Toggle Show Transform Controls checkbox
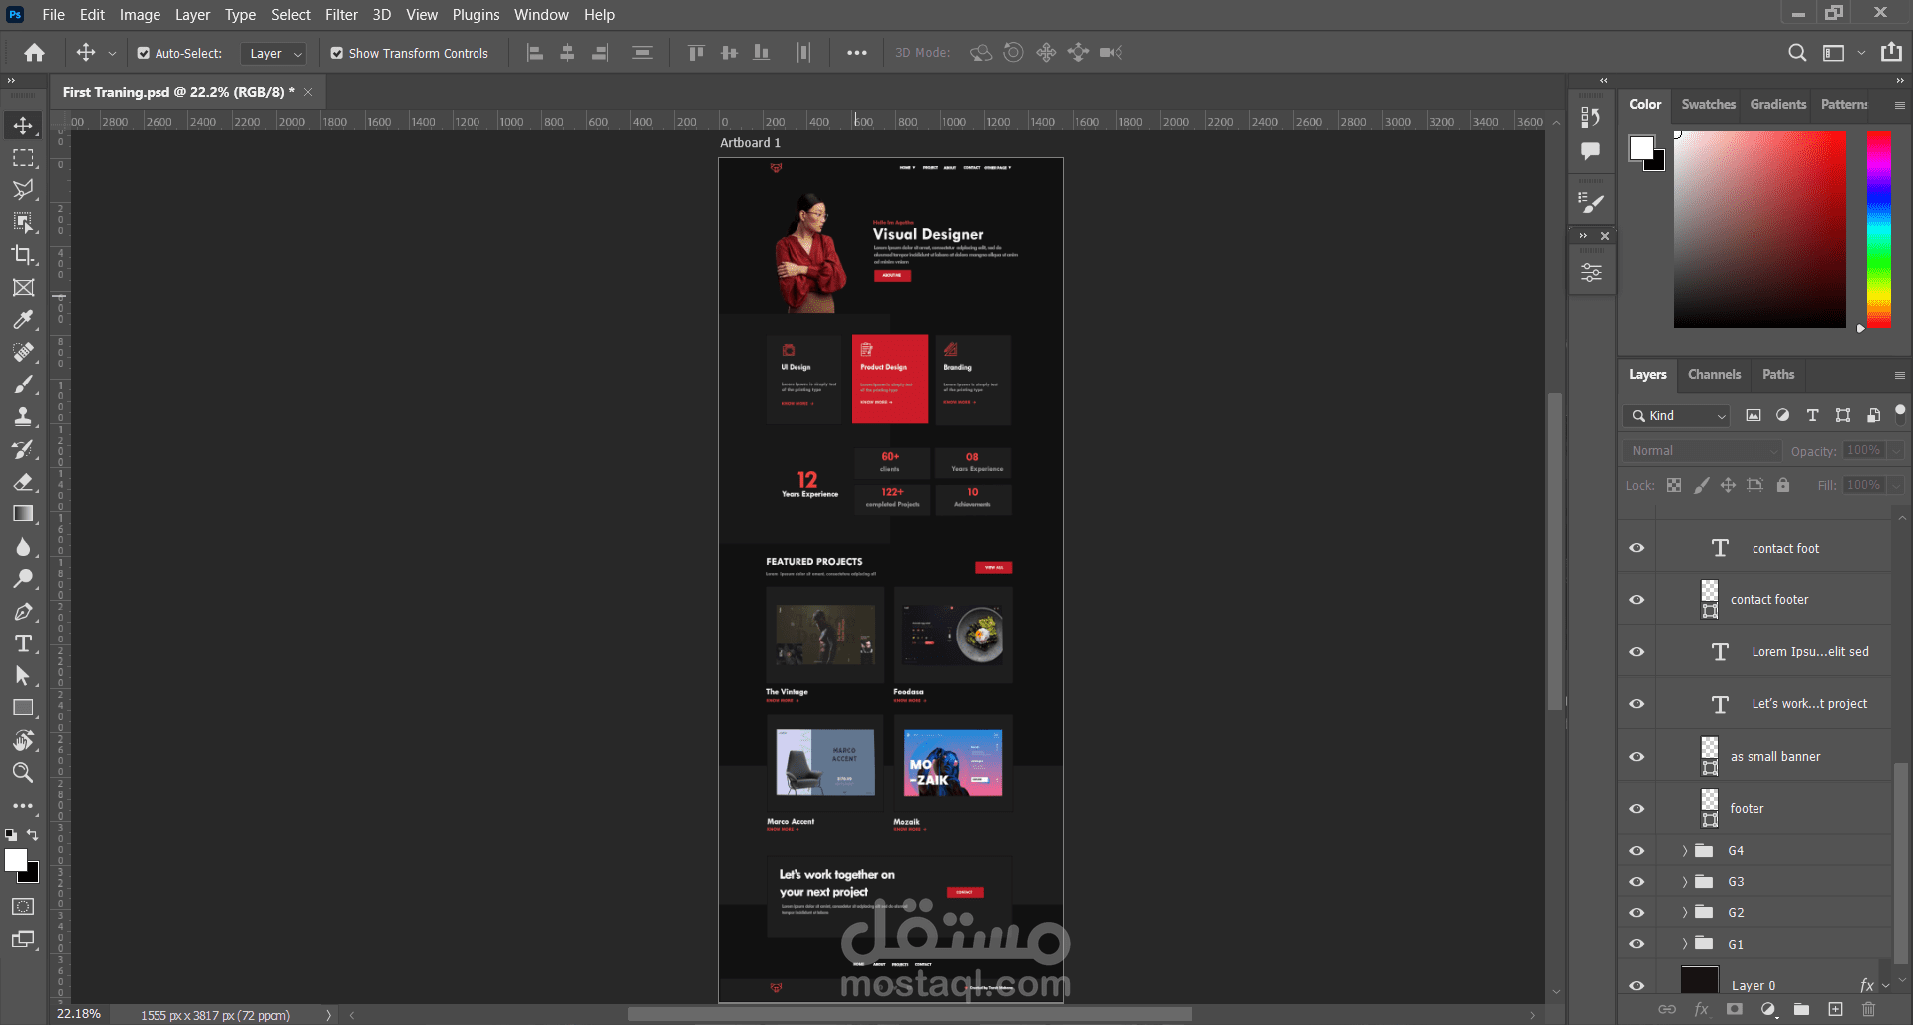This screenshot has width=1913, height=1025. click(x=337, y=53)
